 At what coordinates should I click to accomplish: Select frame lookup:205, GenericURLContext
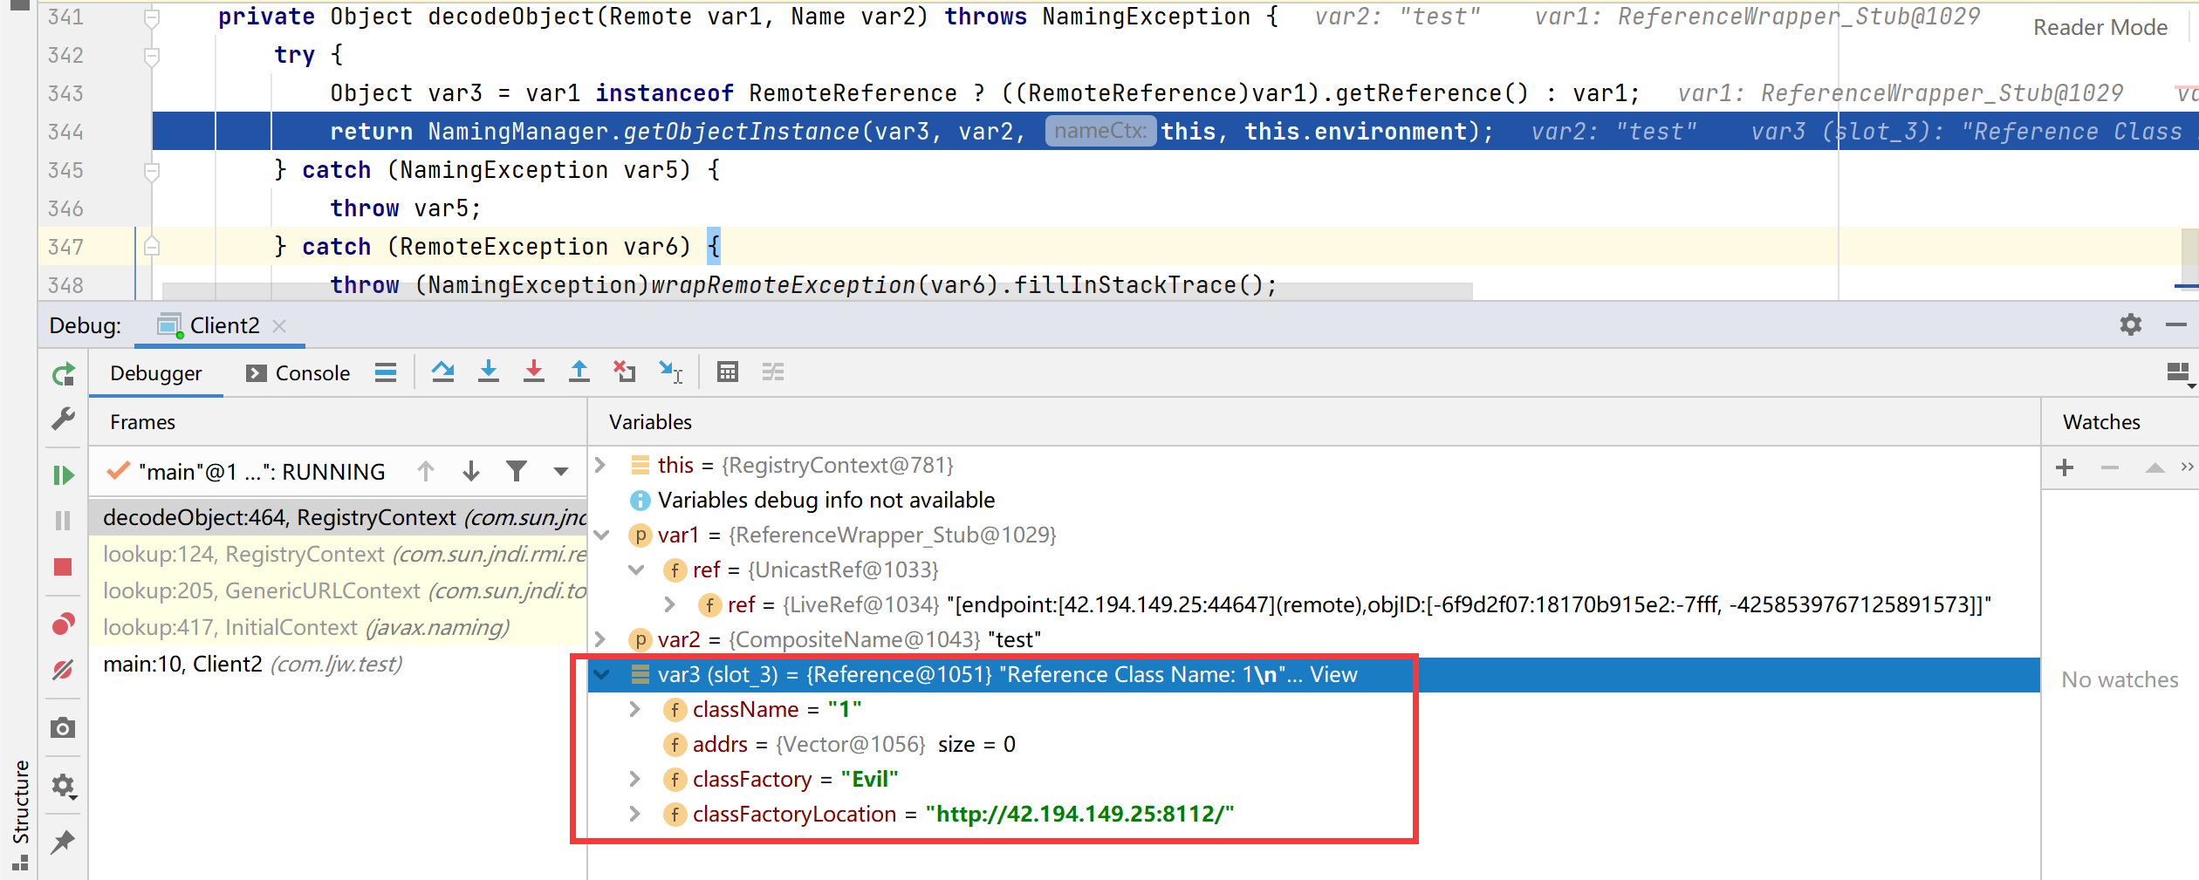(338, 590)
